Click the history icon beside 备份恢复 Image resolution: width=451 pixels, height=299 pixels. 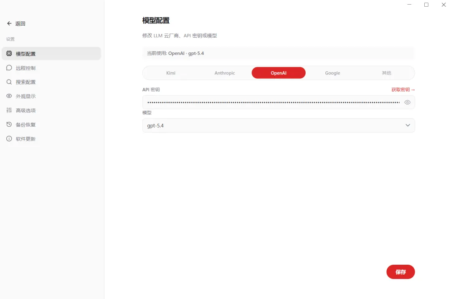(x=9, y=125)
